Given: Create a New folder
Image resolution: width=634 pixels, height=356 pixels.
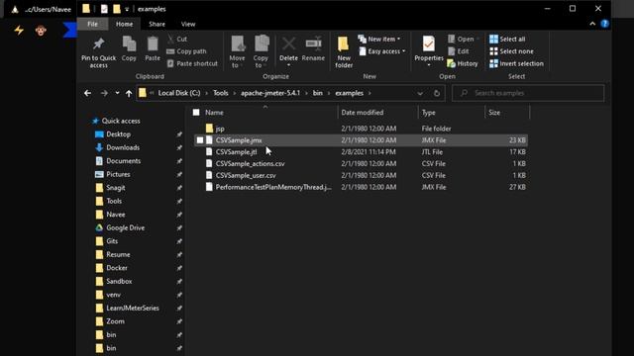Looking at the screenshot, I should click(x=344, y=51).
